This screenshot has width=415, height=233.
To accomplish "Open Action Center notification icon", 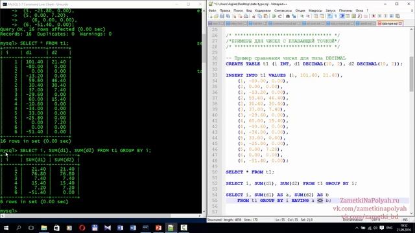I will 382,228.
